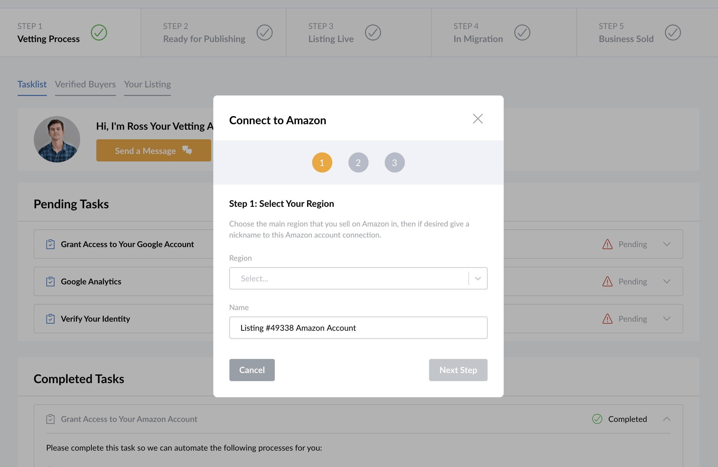718x467 pixels.
Task: Click the Pending Tasks heading
Action: point(71,204)
